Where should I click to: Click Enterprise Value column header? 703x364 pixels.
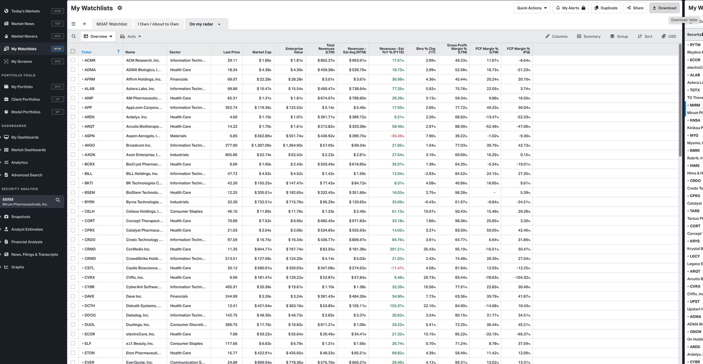[294, 50]
